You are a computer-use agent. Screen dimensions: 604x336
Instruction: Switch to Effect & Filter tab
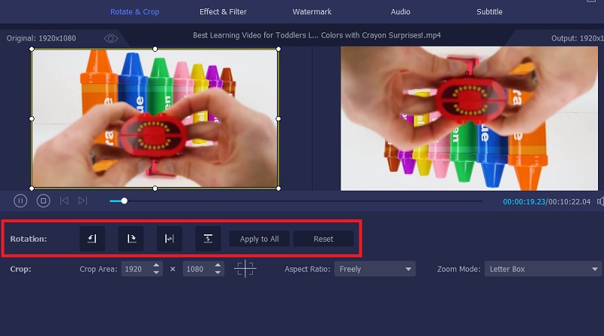(223, 12)
